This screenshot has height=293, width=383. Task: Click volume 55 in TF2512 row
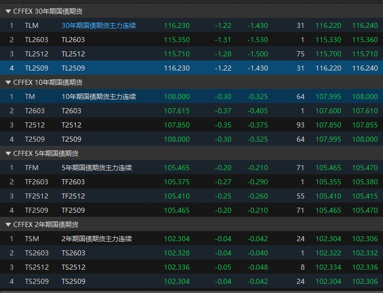pos(301,196)
